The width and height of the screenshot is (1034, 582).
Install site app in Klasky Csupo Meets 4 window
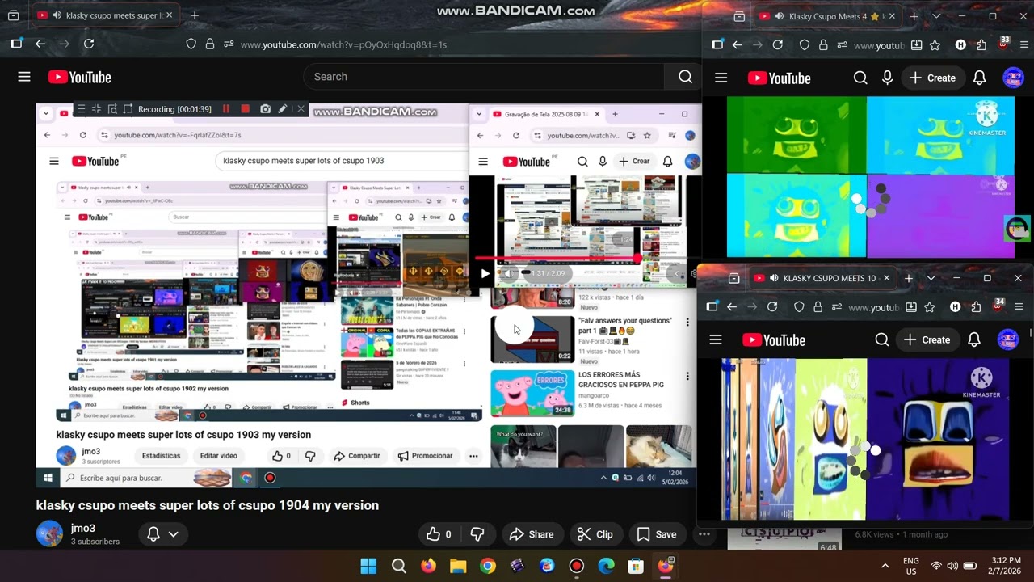click(916, 45)
